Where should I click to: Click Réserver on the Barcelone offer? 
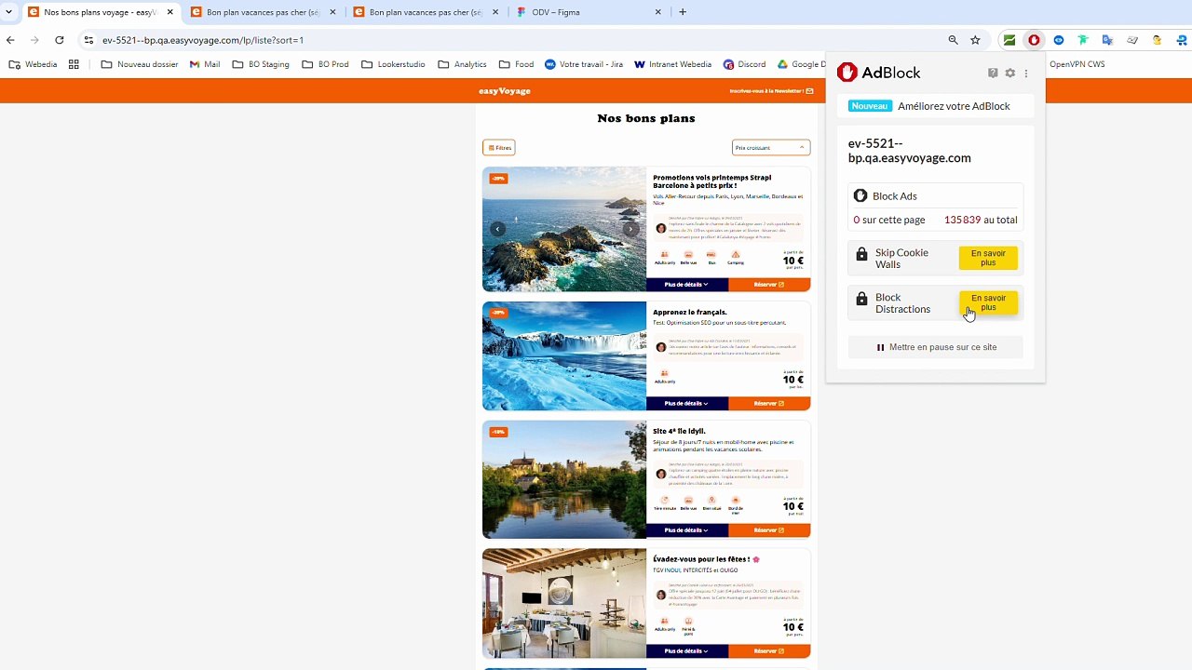(769, 285)
